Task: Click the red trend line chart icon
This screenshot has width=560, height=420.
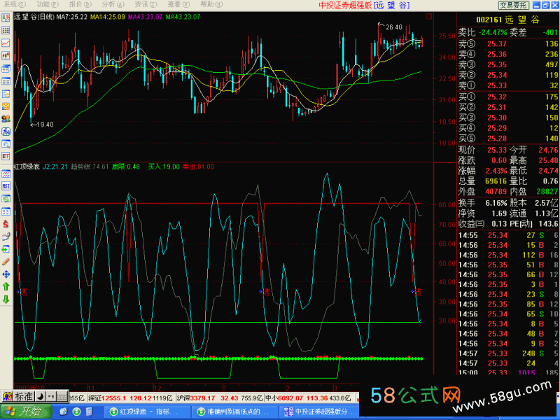Action: point(6,43)
